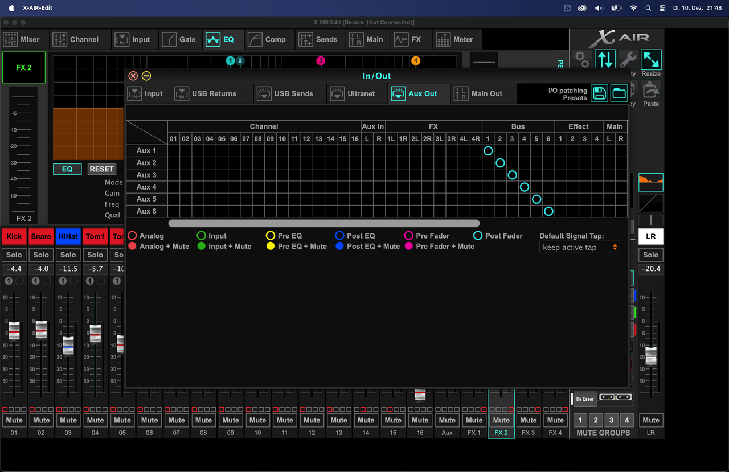Screen dimensions: 729x472
Task: Click the Input tab icon in main toolbar
Action: pyautogui.click(x=122, y=39)
